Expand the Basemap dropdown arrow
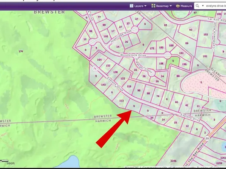 click(x=171, y=6)
